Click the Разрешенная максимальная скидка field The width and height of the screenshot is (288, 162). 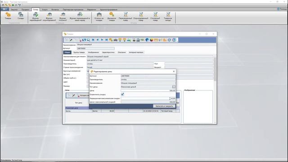click(x=148, y=99)
